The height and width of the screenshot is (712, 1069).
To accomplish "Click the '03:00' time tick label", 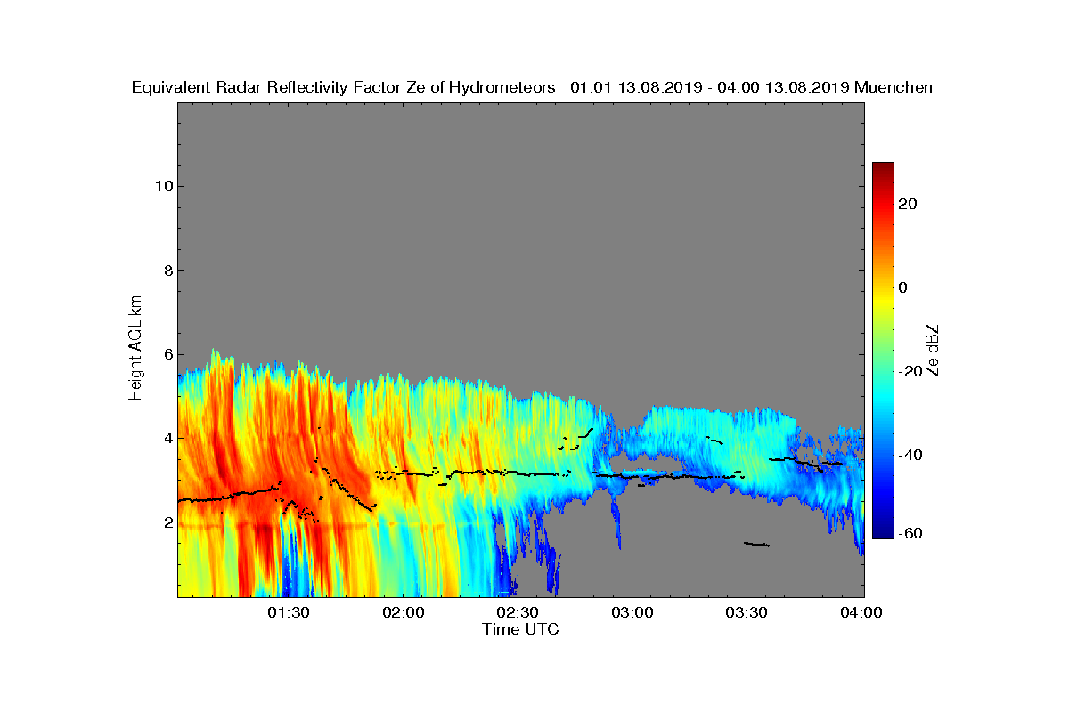I will (x=632, y=613).
